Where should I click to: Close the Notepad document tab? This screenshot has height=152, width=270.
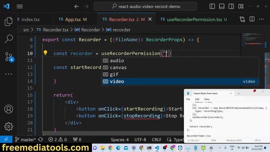(x=231, y=93)
